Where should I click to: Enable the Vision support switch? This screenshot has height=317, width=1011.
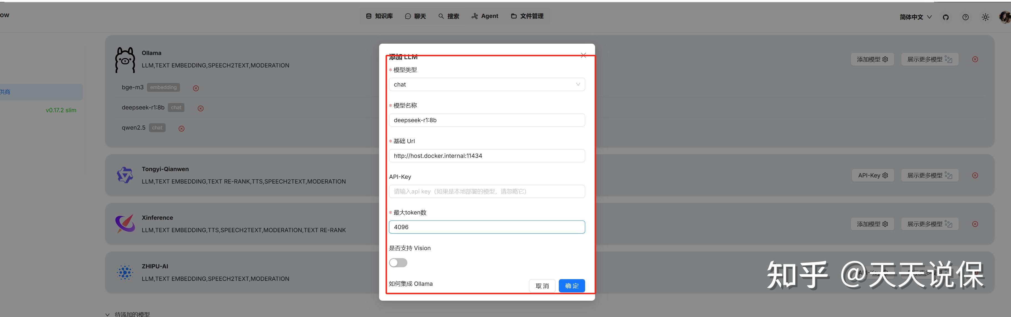tap(398, 263)
